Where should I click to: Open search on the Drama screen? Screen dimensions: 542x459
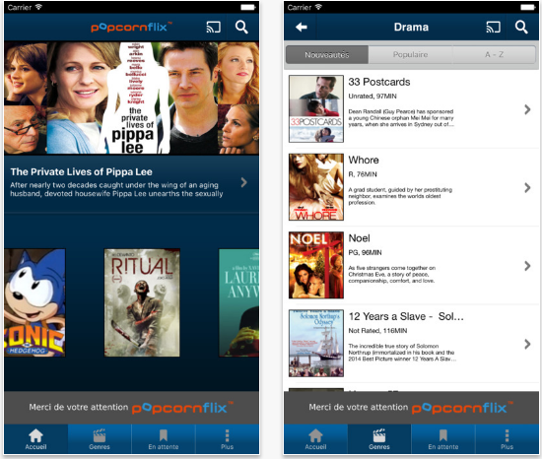click(x=521, y=27)
